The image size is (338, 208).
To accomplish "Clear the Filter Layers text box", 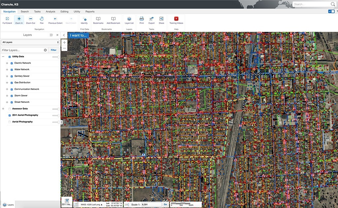I will tap(45, 50).
